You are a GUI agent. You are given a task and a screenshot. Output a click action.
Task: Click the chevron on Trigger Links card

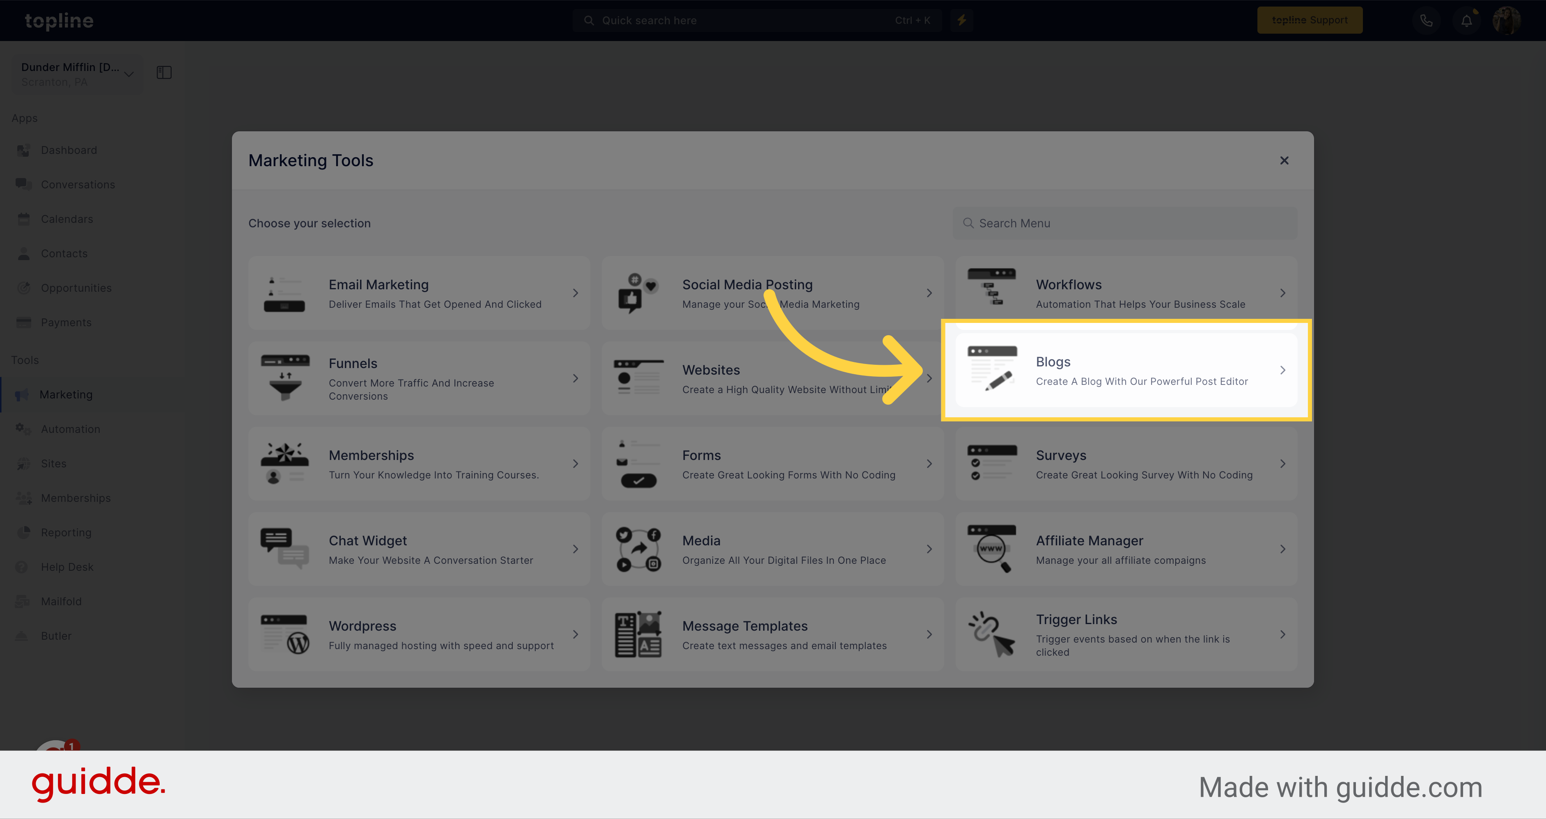point(1282,634)
